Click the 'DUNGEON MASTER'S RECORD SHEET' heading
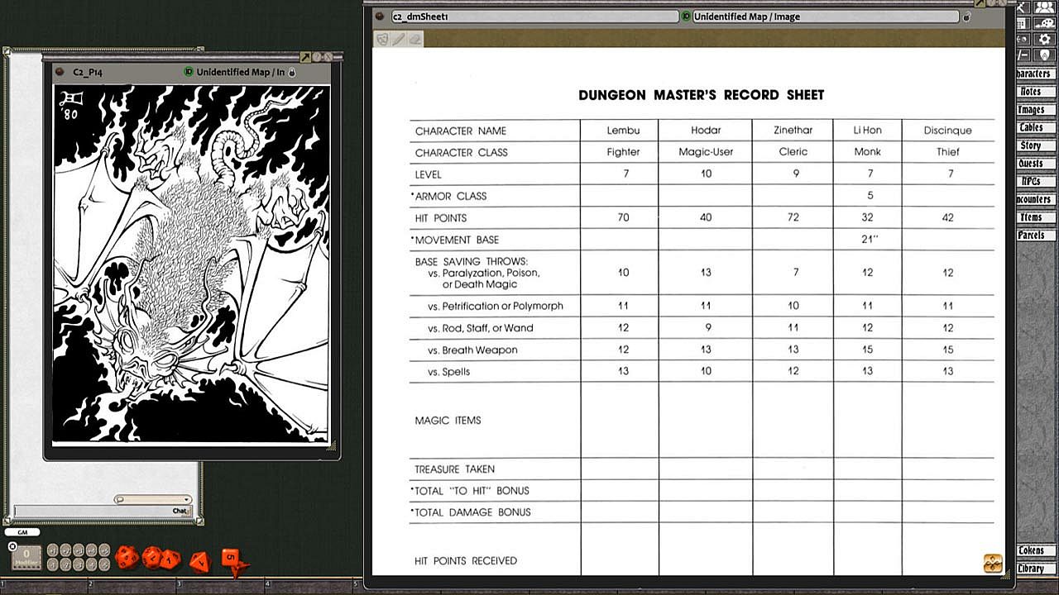This screenshot has width=1059, height=595. (702, 95)
